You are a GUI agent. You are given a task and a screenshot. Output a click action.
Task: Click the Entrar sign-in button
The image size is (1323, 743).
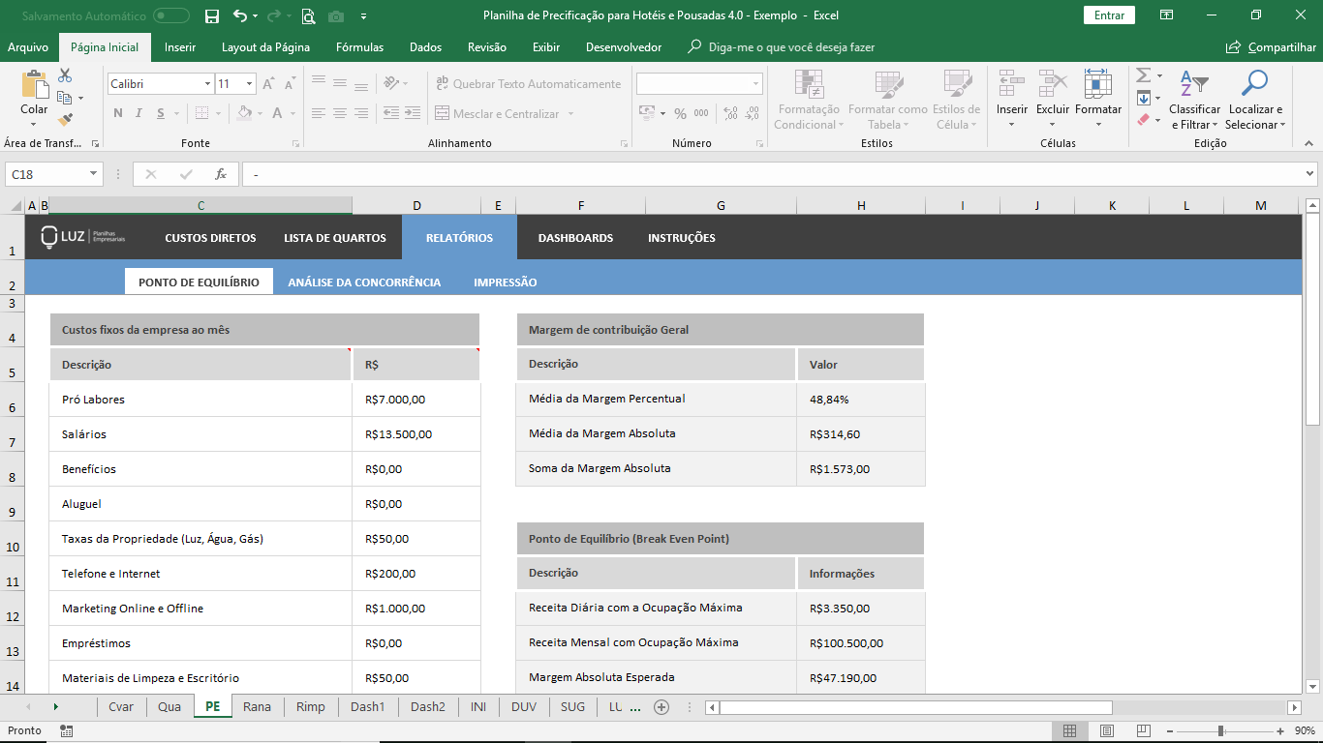coord(1109,15)
